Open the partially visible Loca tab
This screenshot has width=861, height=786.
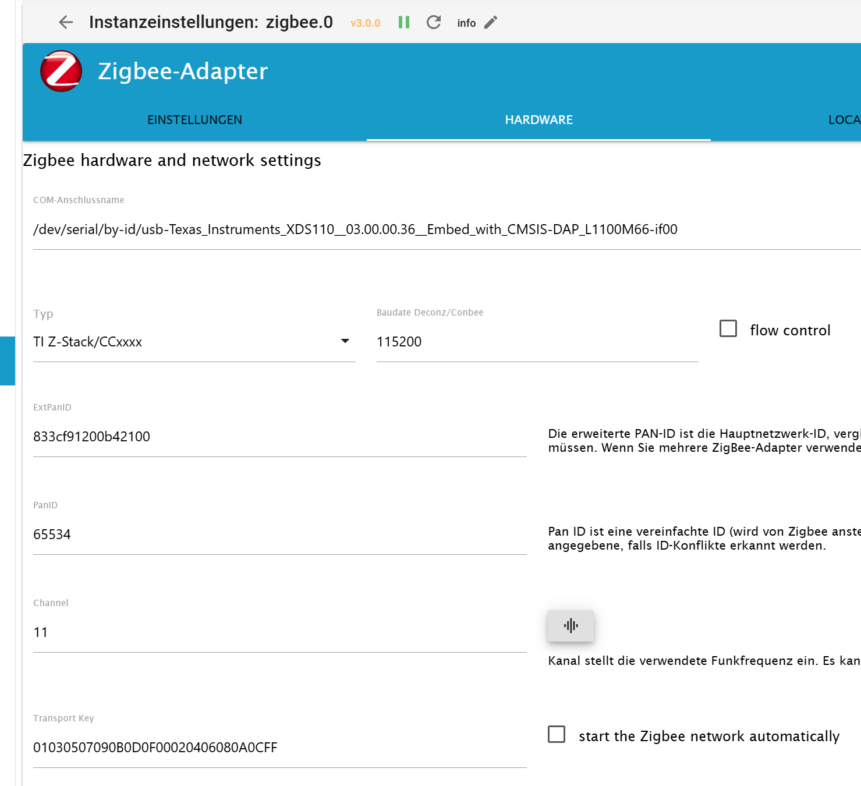pos(843,120)
